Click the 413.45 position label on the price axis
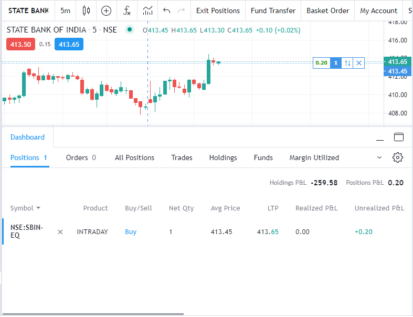 coord(397,71)
